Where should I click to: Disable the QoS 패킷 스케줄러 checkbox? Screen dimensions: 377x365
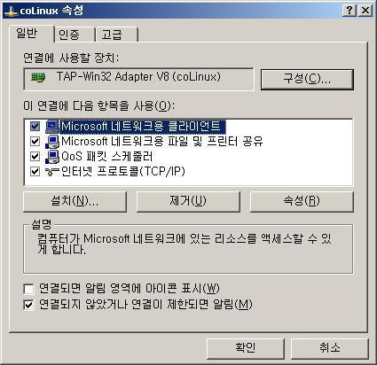click(x=35, y=156)
